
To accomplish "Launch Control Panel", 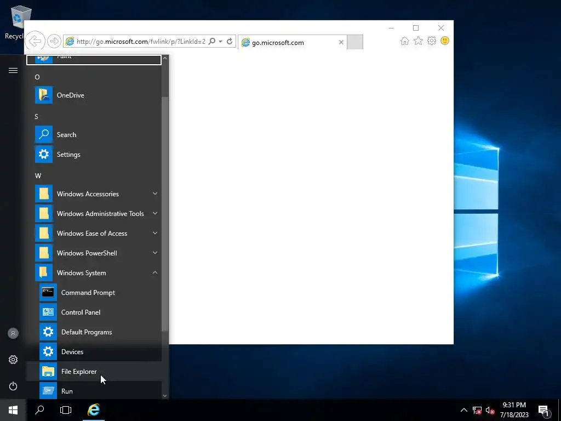I will click(94, 312).
